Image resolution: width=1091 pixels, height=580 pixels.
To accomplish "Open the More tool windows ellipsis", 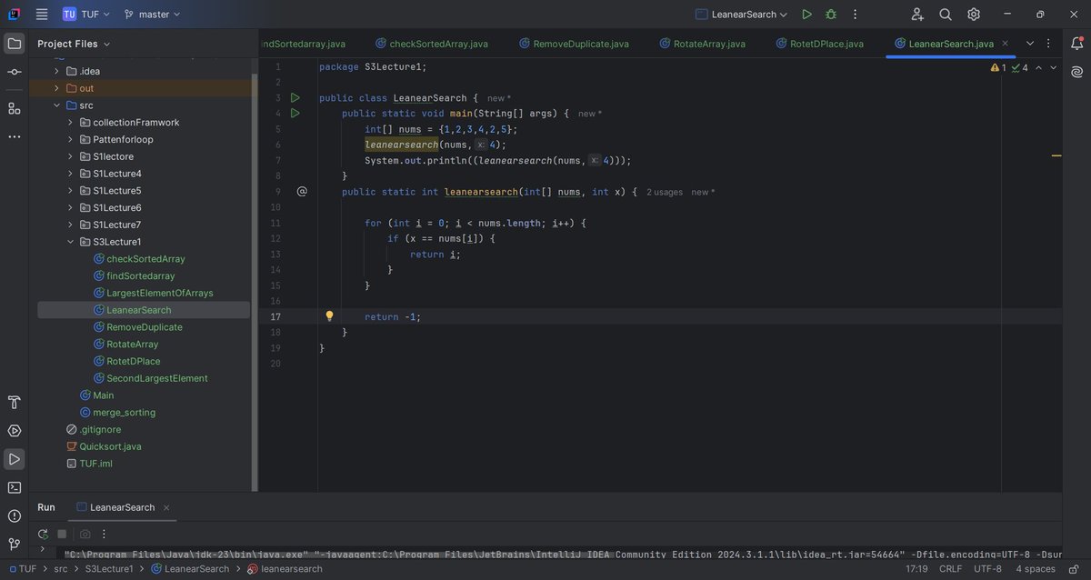I will (15, 136).
